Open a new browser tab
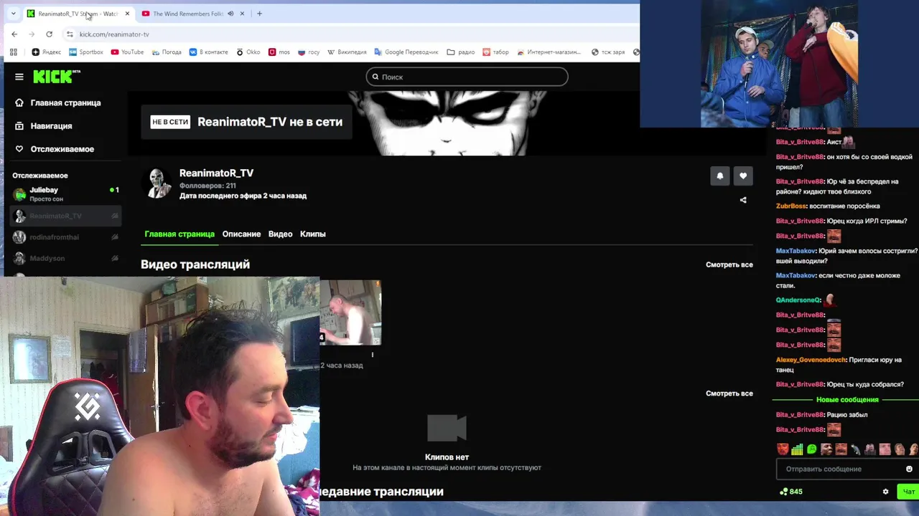Viewport: 919px width, 516px height. 259,14
